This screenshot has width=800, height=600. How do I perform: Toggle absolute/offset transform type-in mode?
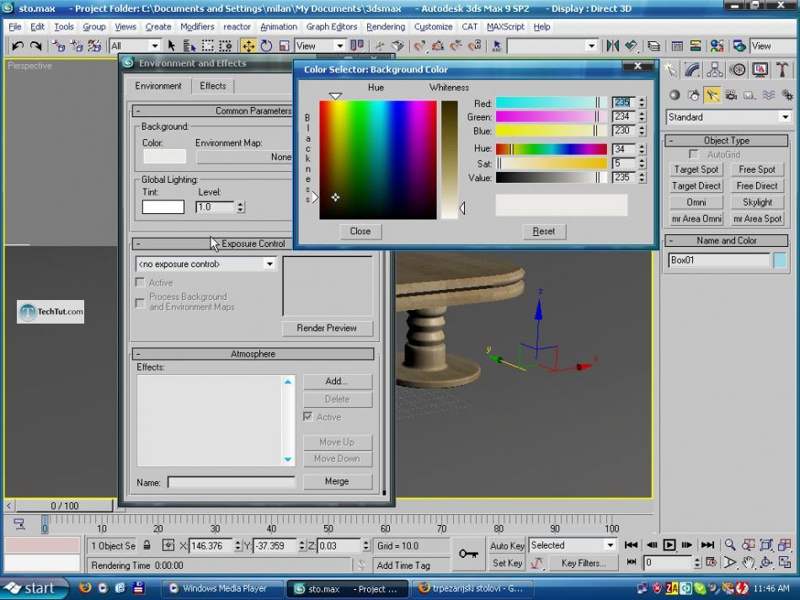pos(168,545)
